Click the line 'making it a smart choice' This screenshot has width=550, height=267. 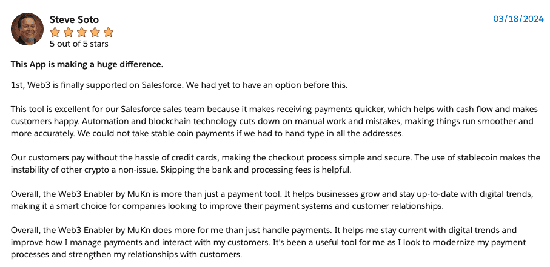(x=227, y=206)
